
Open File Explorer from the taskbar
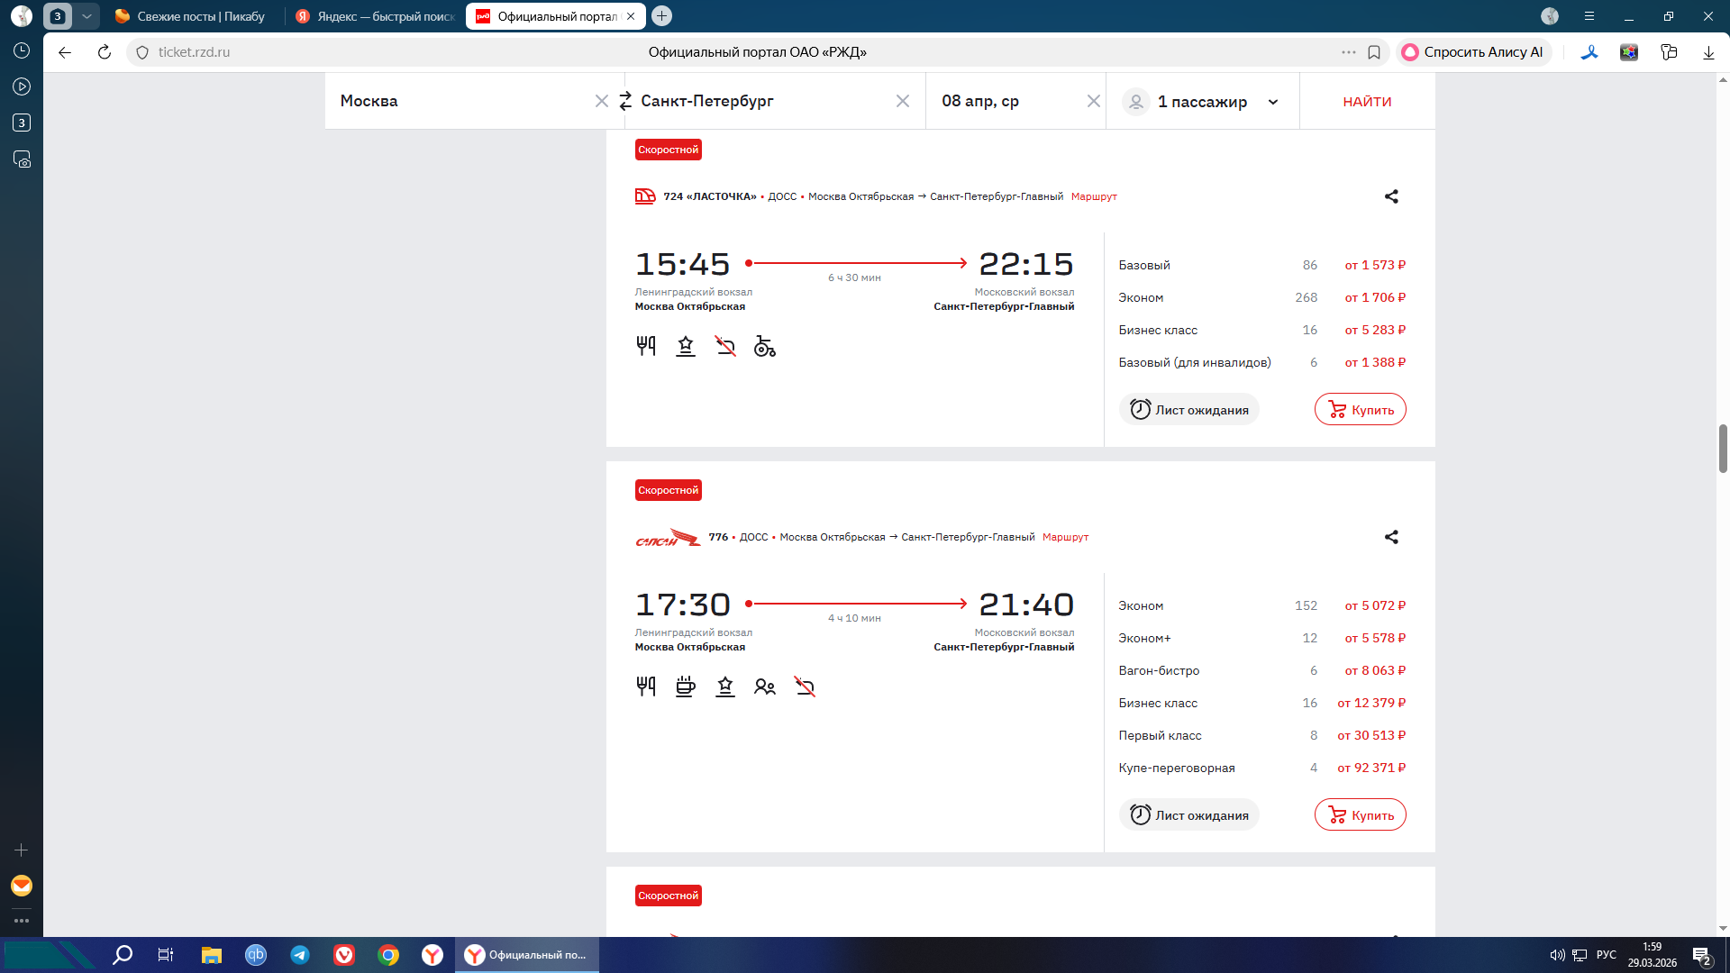click(212, 955)
